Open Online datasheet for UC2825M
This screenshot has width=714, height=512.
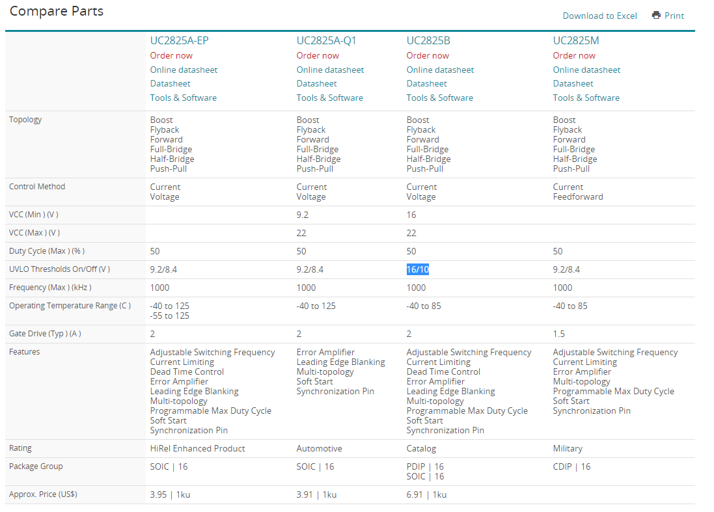click(x=586, y=70)
